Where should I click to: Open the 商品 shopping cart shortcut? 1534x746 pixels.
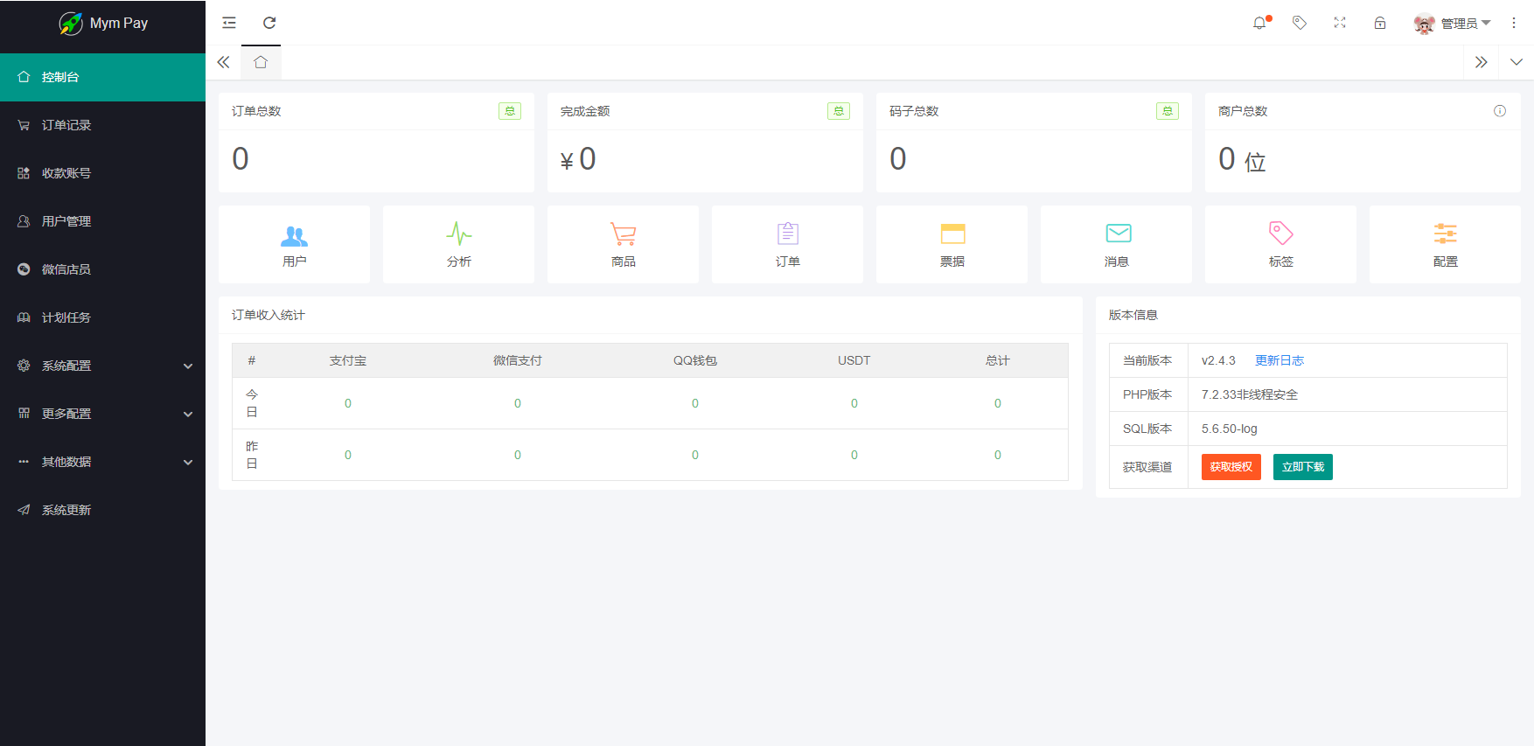(623, 244)
